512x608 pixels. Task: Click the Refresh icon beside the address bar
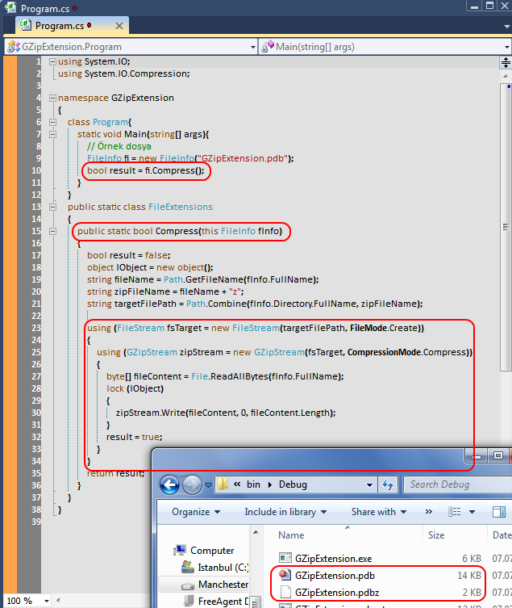click(389, 484)
